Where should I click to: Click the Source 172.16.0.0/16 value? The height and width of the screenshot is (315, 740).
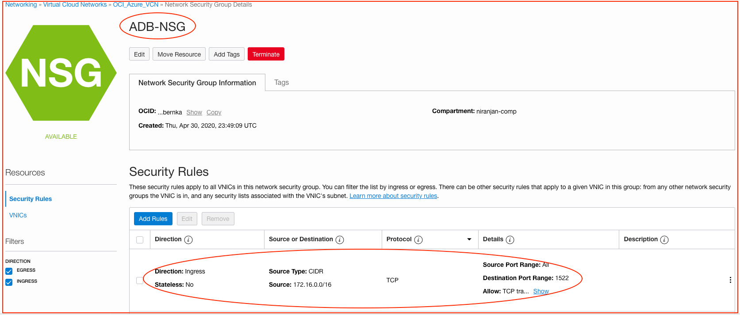coord(312,285)
